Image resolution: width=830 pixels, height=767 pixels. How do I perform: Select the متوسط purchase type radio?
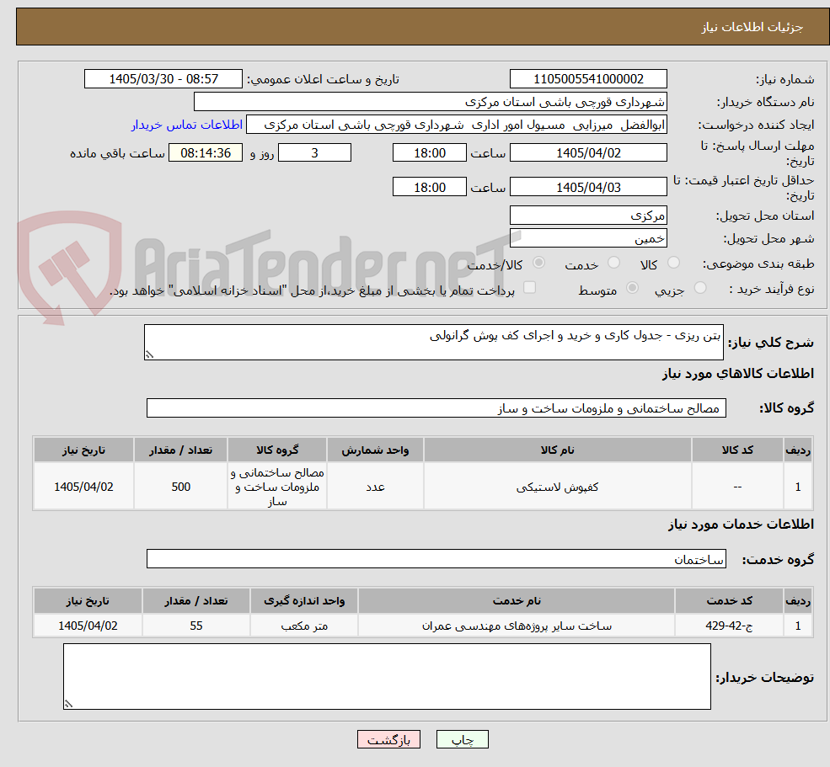(x=632, y=288)
